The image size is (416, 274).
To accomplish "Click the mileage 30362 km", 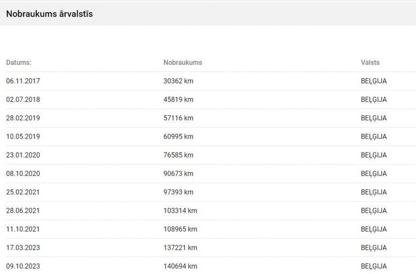I will coord(178,81).
